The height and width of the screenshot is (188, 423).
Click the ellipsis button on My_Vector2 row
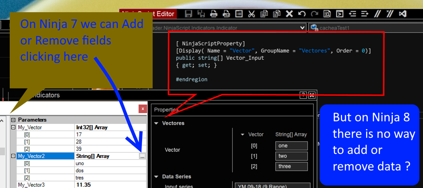coord(143,156)
